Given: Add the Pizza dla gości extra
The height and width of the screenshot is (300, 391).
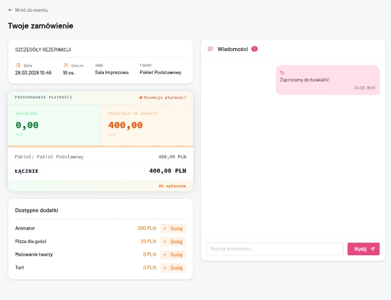Looking at the screenshot, I should click(173, 242).
